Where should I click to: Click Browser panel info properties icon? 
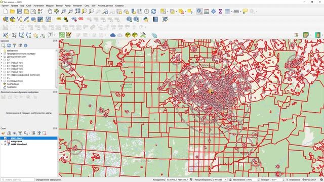[x=26, y=45]
